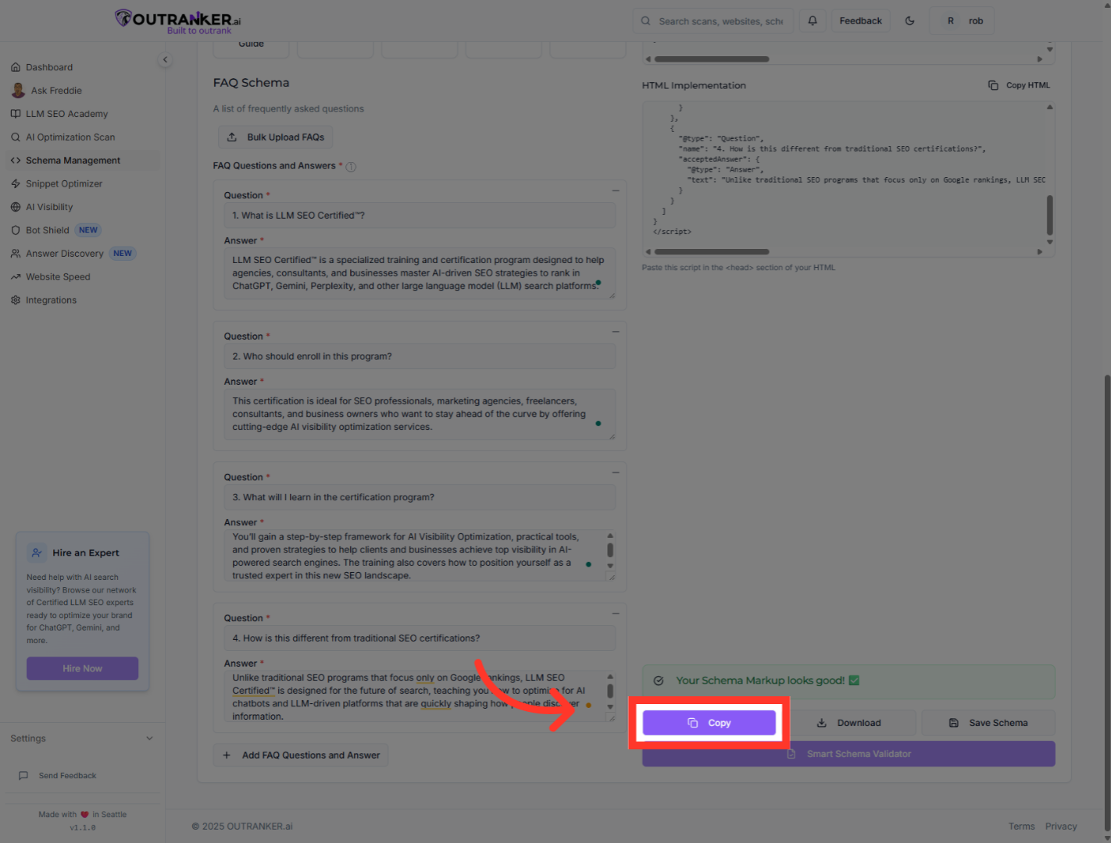The height and width of the screenshot is (843, 1111).
Task: Click the Download button
Action: pyautogui.click(x=848, y=723)
